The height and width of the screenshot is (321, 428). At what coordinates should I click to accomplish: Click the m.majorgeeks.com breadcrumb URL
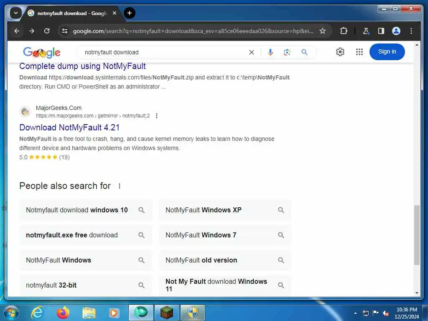click(93, 116)
